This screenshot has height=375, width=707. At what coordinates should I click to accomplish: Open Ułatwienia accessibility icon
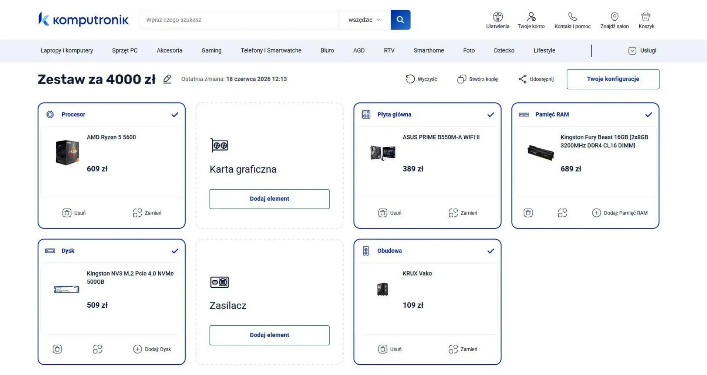[x=498, y=17]
